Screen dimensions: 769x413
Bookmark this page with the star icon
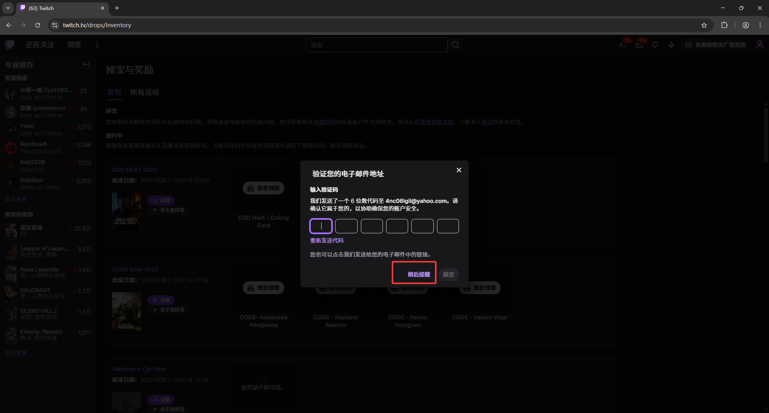tap(704, 25)
